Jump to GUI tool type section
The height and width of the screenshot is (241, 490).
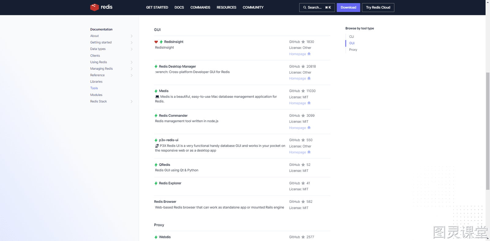coord(352,43)
